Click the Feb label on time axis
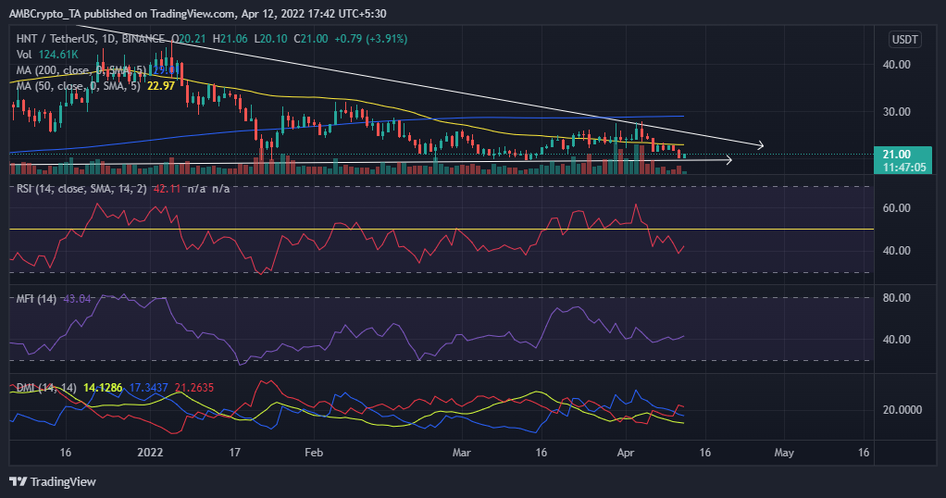Image resolution: width=946 pixels, height=498 pixels. coord(314,454)
